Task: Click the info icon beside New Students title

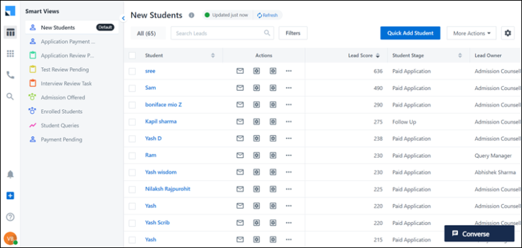Action: 192,15
